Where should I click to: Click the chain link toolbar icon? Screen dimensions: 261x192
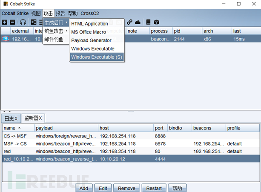tap(129, 22)
